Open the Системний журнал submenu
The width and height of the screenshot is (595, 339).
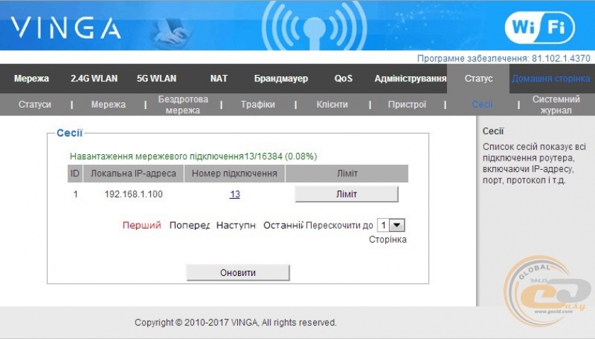(x=556, y=105)
